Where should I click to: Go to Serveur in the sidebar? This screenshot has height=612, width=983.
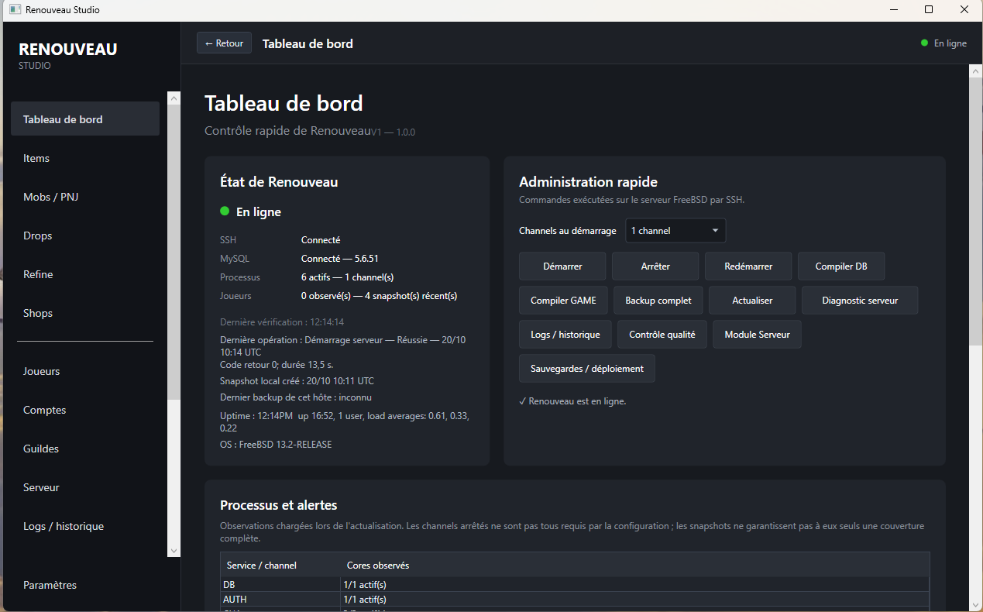coord(85,487)
